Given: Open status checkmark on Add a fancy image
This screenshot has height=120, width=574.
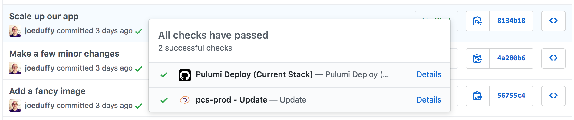Looking at the screenshot, I should click(139, 106).
